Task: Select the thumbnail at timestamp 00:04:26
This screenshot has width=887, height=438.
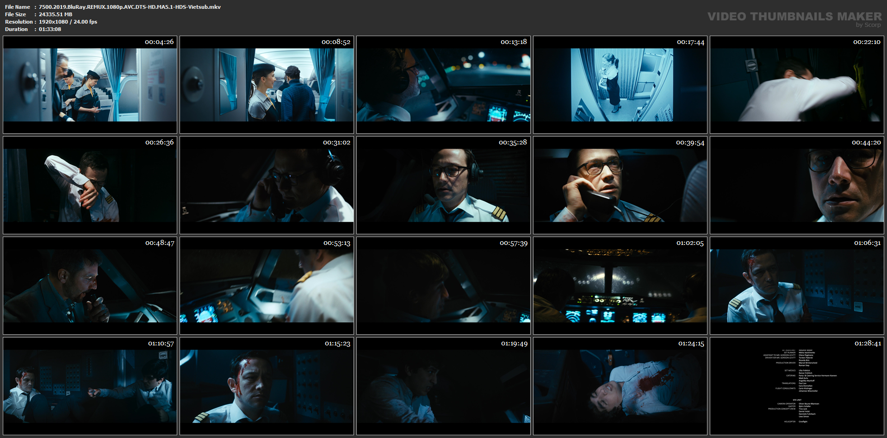Action: (x=90, y=85)
